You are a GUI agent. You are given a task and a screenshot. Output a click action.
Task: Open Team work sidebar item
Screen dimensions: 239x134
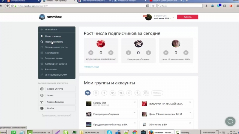[57, 64]
